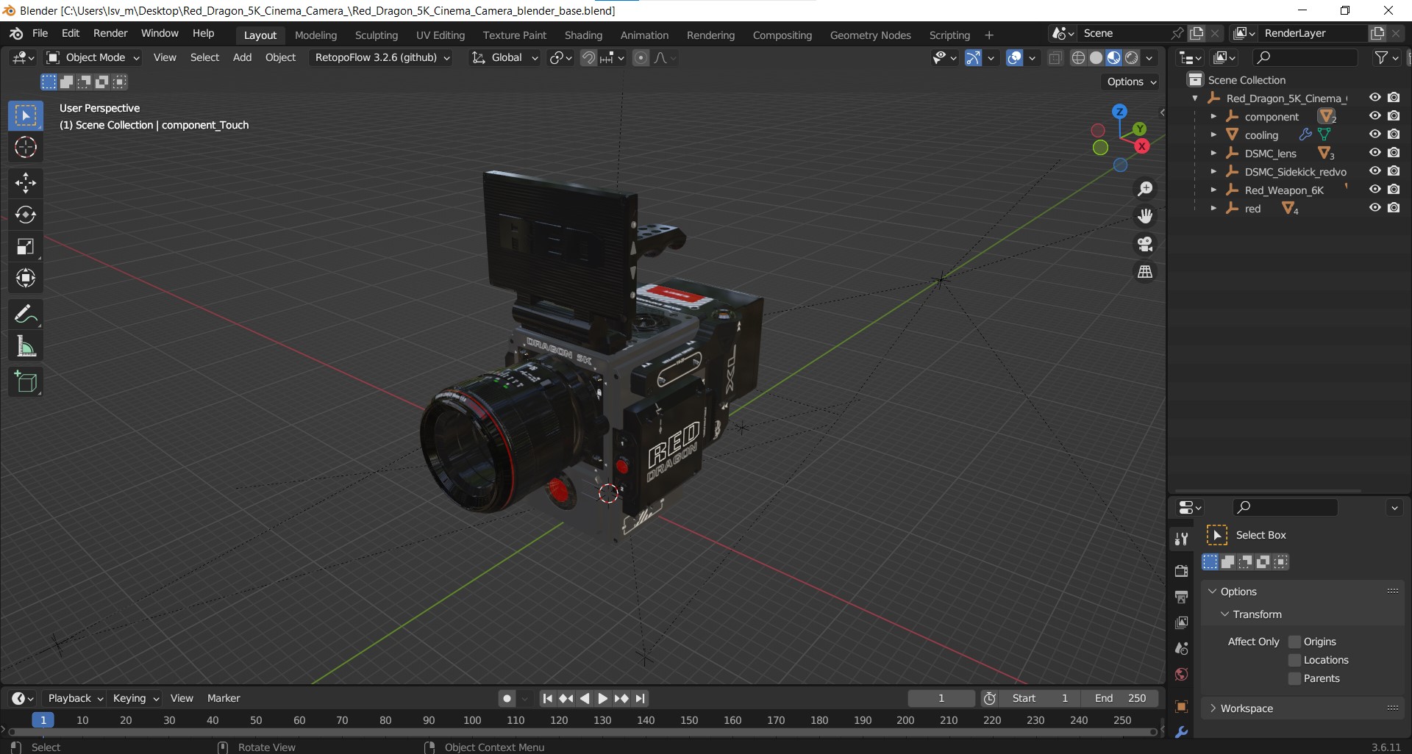Disable rendering of the red collection
The width and height of the screenshot is (1412, 754).
click(1394, 208)
